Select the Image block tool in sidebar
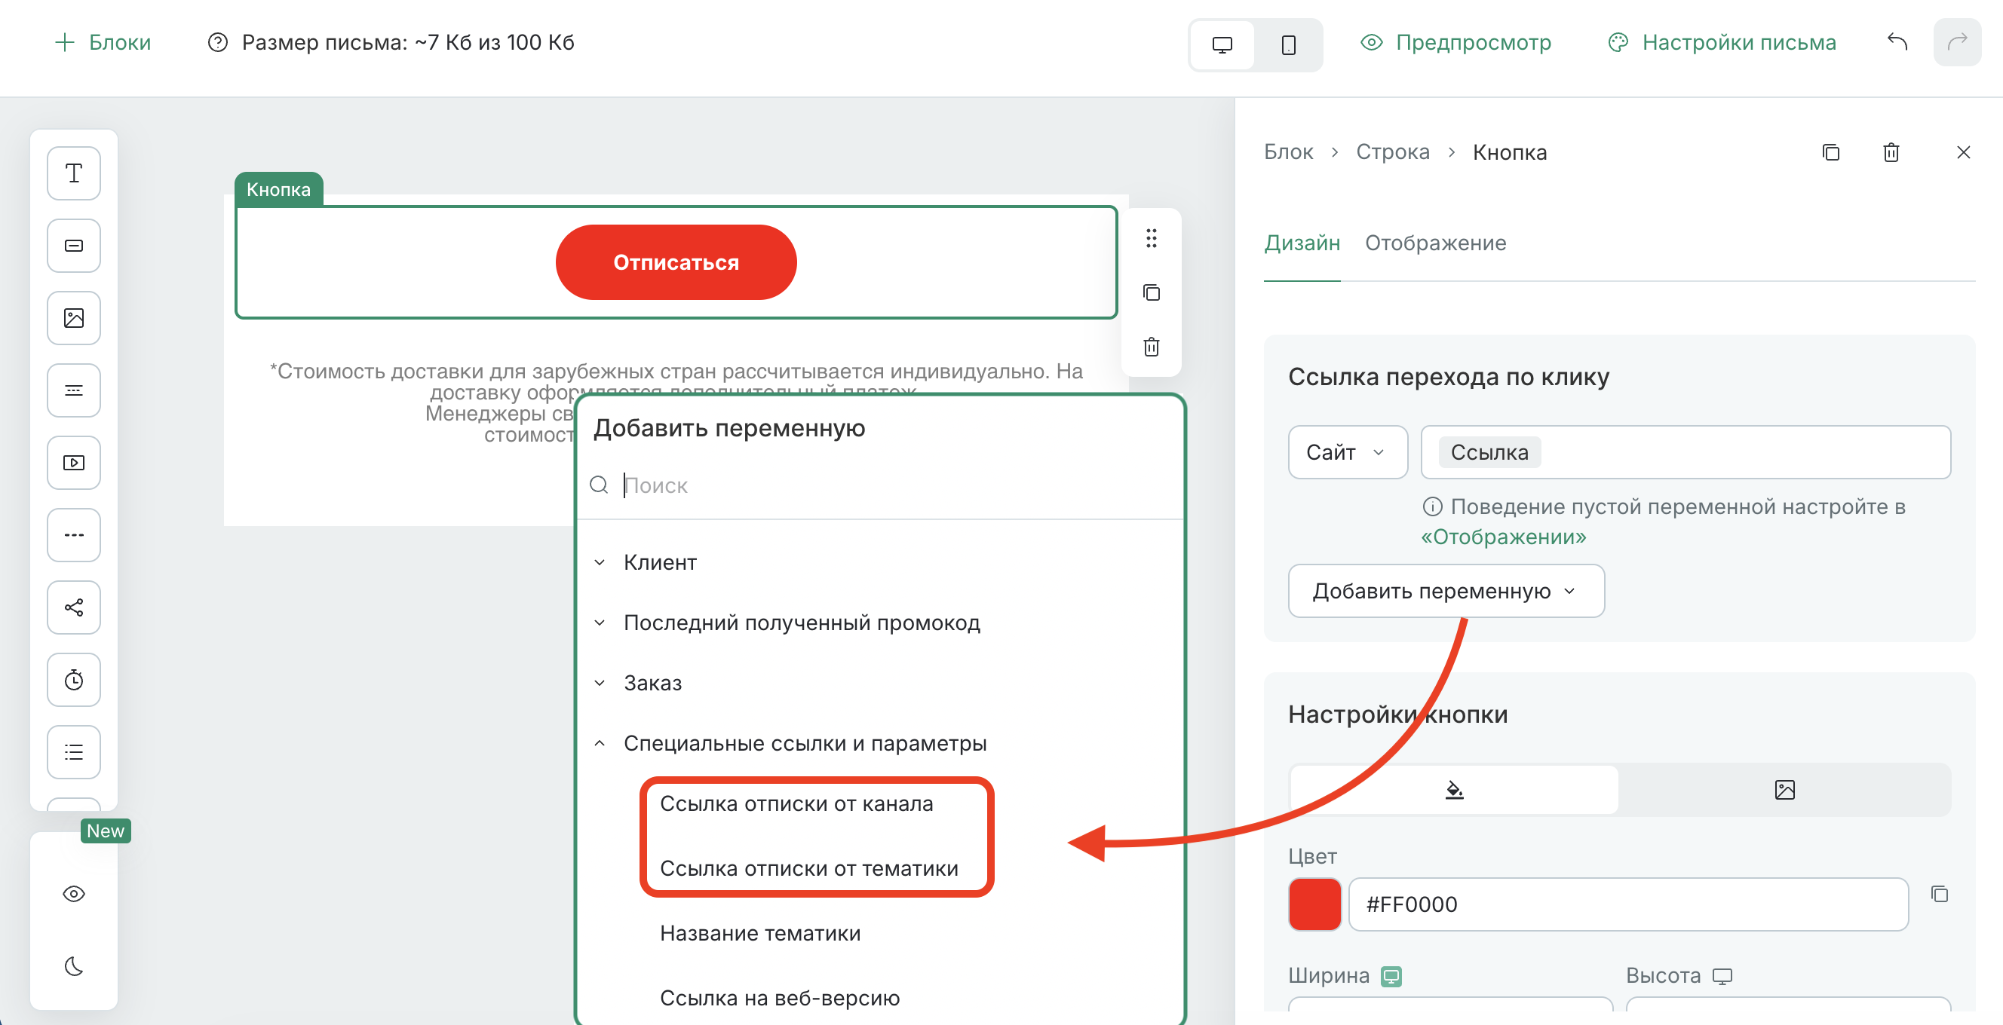 (74, 318)
